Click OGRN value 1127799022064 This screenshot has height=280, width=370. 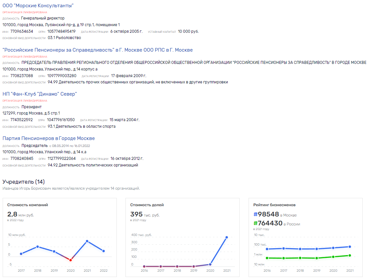[62, 159]
